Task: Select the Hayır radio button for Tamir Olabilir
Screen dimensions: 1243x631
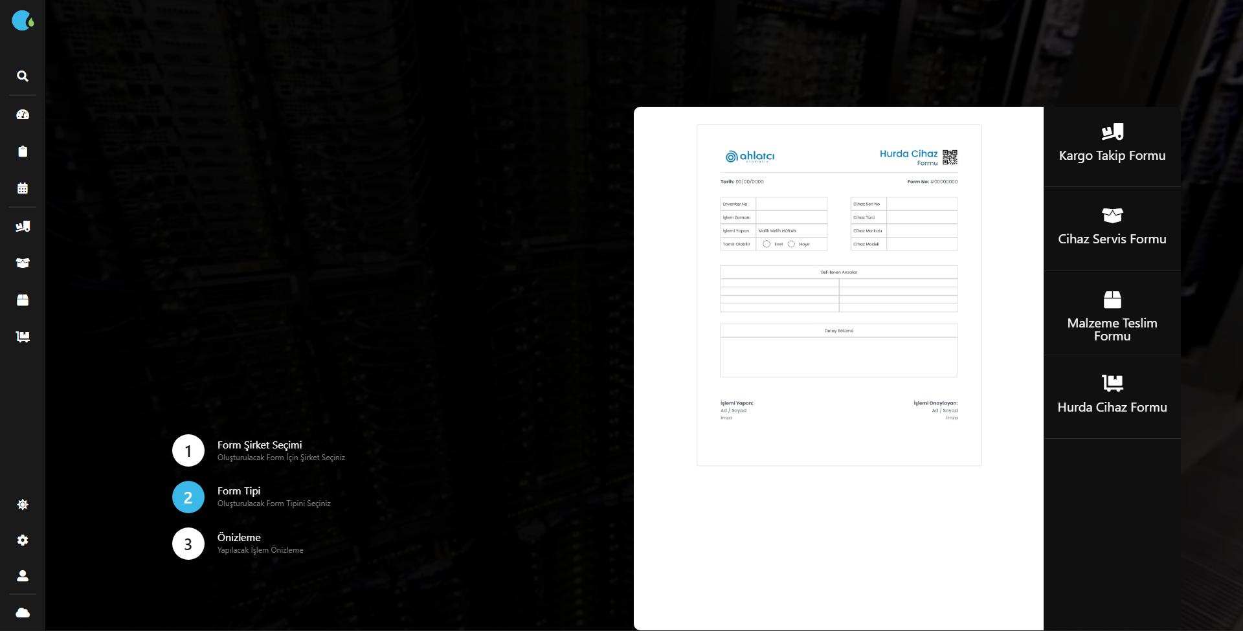Action: [792, 244]
